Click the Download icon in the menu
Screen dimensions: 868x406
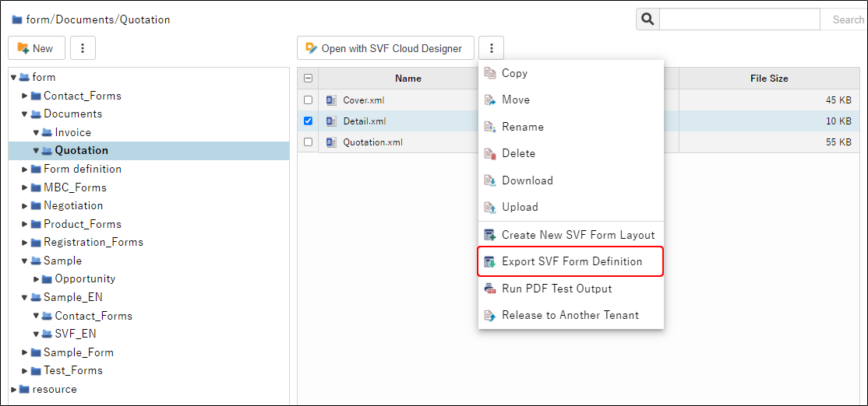pos(490,180)
